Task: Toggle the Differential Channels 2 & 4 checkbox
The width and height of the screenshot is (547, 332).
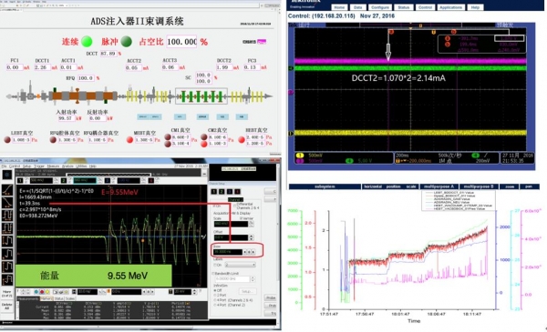Action: coord(235,206)
